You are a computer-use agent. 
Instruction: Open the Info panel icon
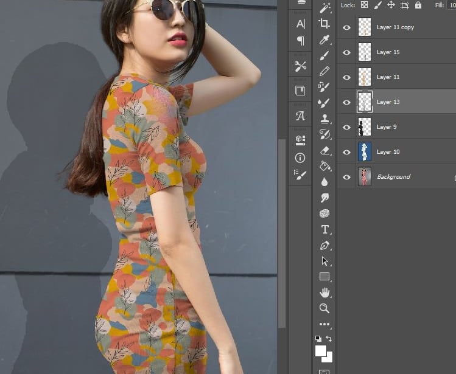pos(300,158)
